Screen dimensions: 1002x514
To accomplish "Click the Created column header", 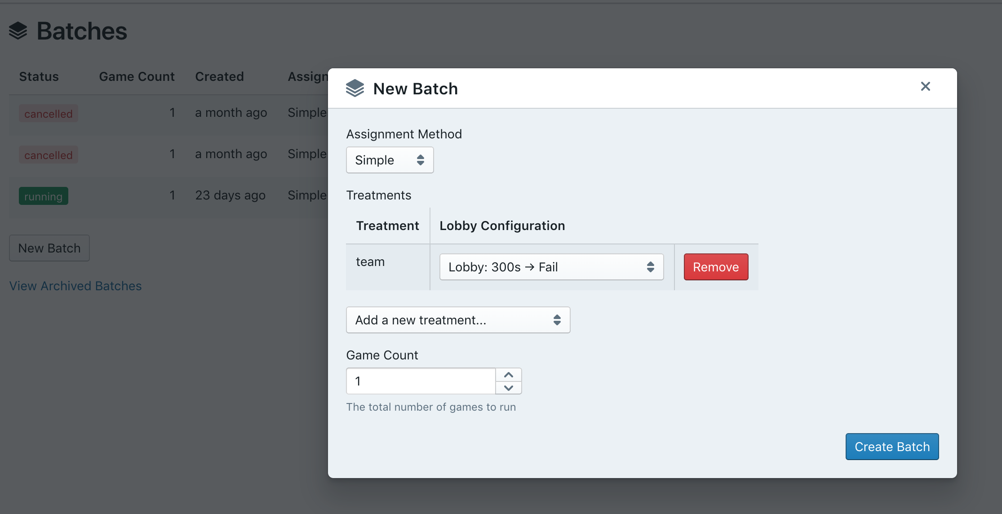I will (219, 76).
